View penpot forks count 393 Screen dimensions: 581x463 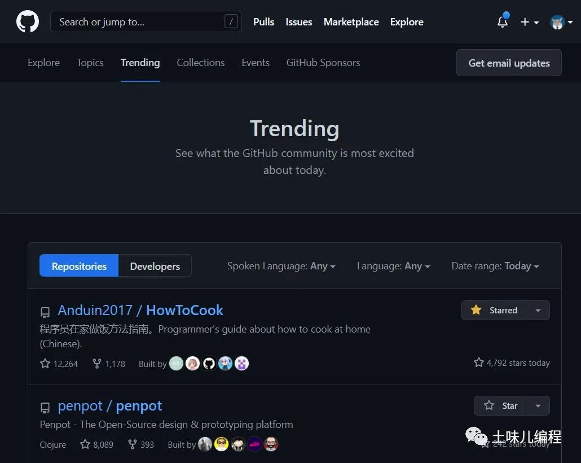click(141, 444)
